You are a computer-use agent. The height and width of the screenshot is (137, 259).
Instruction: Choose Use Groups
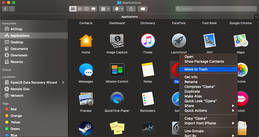(x=208, y=131)
